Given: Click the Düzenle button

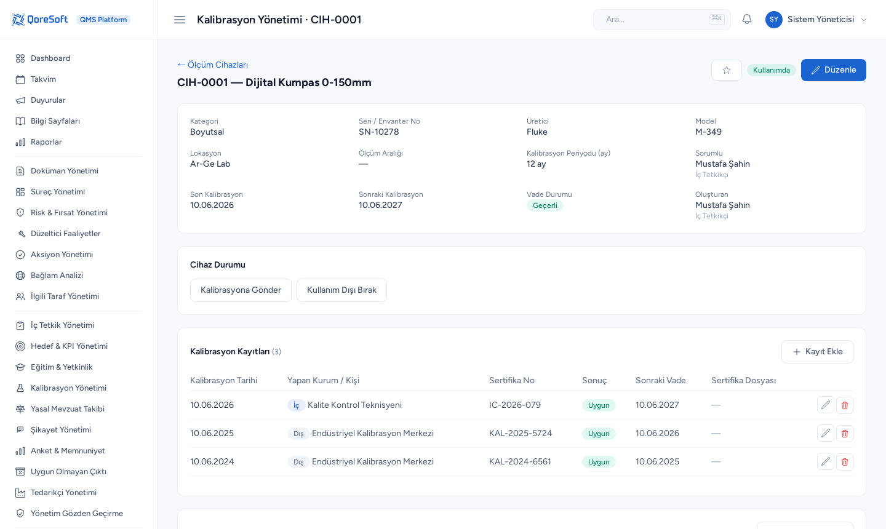Looking at the screenshot, I should [834, 70].
